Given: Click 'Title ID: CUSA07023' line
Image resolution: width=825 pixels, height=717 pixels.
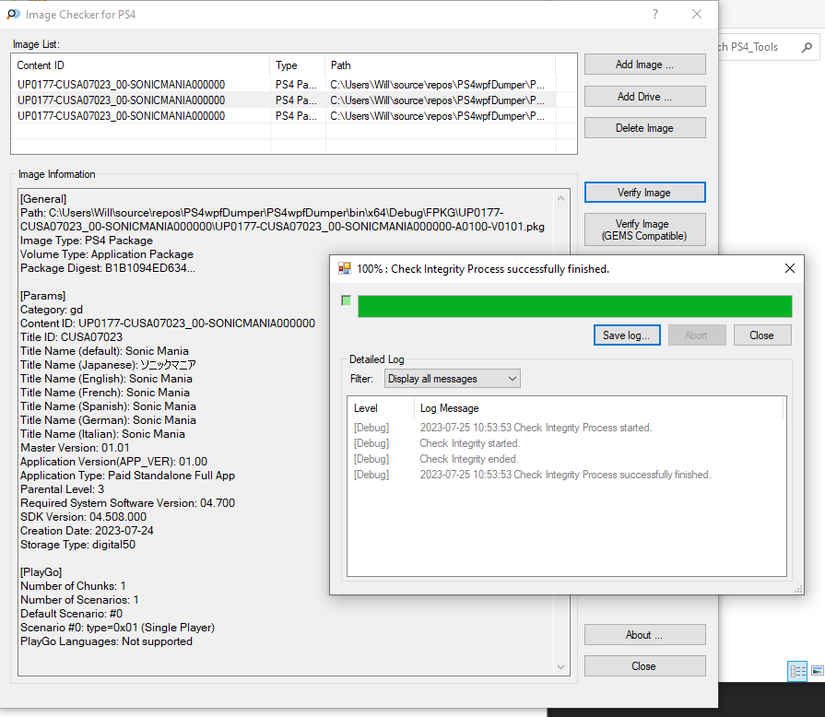Looking at the screenshot, I should click(x=71, y=337).
